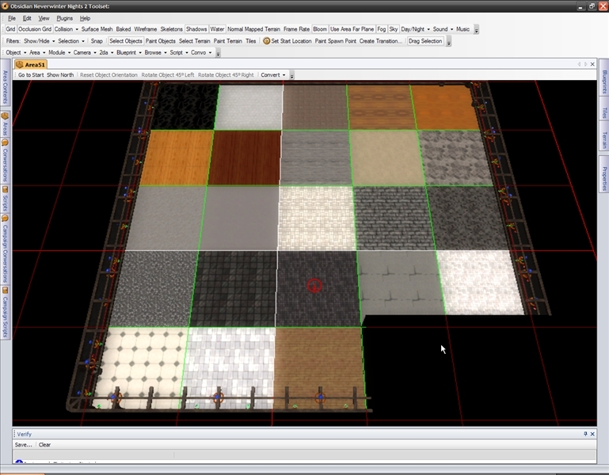Expand the Day/Night dropdown

click(x=415, y=29)
